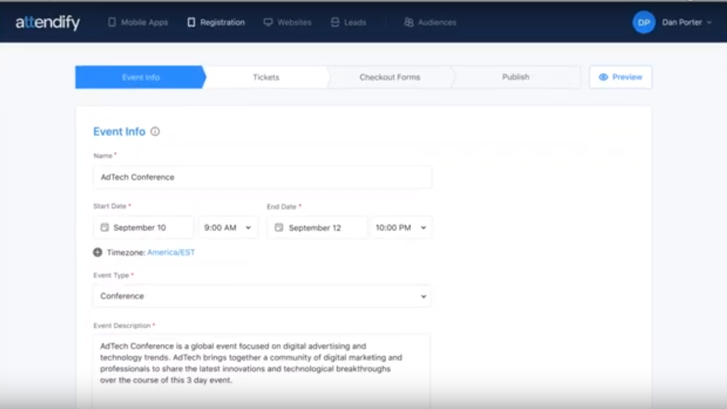Click the event Name input field
This screenshot has width=727, height=409.
coord(262,177)
